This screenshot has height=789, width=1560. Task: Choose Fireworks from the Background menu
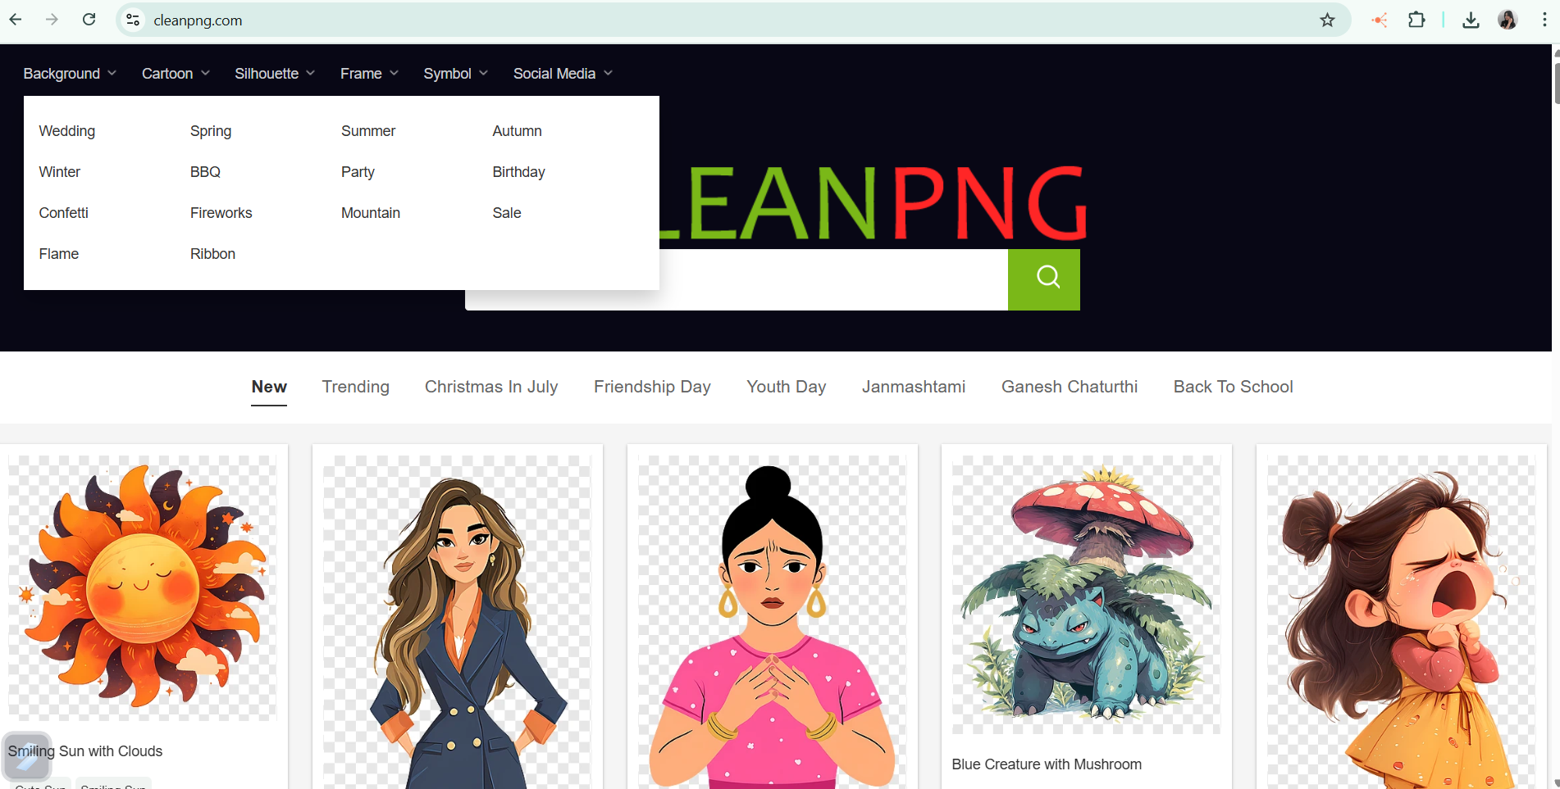click(x=221, y=213)
